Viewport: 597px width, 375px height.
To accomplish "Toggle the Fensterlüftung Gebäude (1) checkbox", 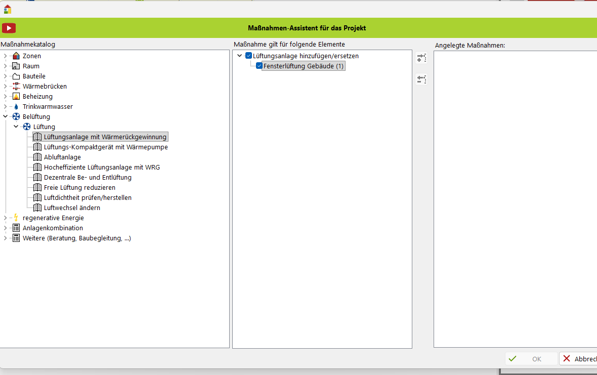I will click(259, 66).
